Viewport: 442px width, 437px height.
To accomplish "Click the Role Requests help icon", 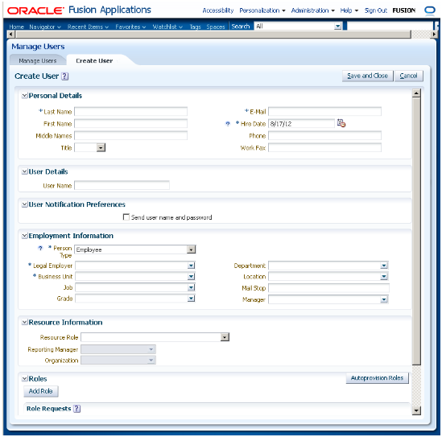I will tap(76, 409).
